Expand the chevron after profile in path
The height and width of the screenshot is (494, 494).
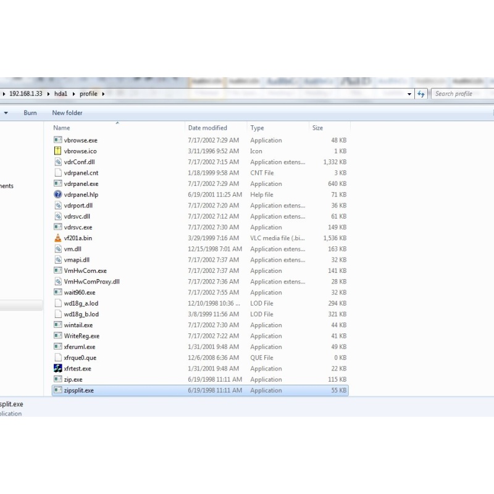[x=103, y=94]
